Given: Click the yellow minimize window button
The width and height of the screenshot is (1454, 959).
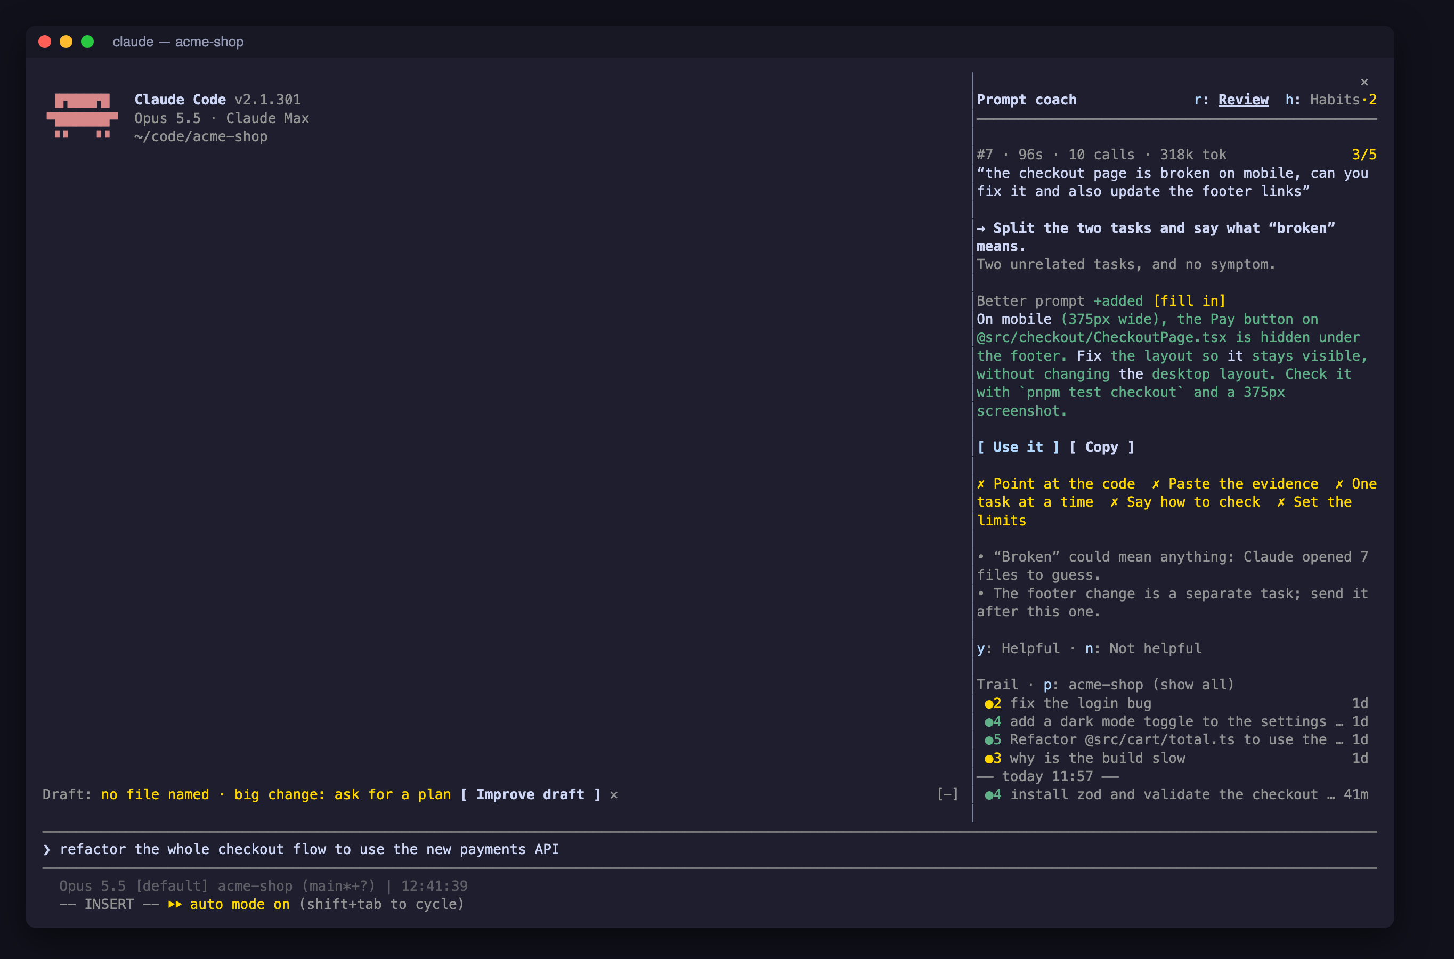Looking at the screenshot, I should coord(66,42).
